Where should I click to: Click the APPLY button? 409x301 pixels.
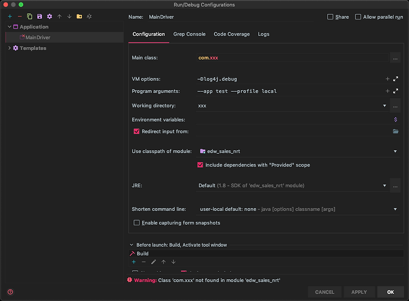point(359,292)
